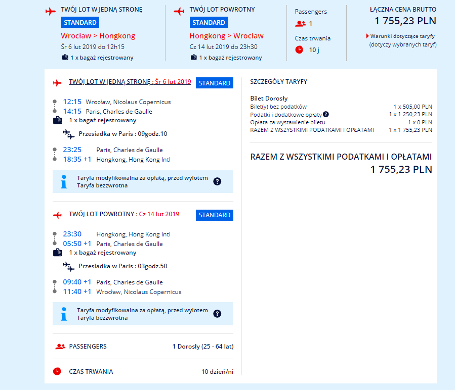Click the red passengers icon in top summary

[300, 24]
